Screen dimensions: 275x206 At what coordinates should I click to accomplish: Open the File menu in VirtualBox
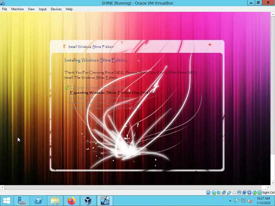5,9
